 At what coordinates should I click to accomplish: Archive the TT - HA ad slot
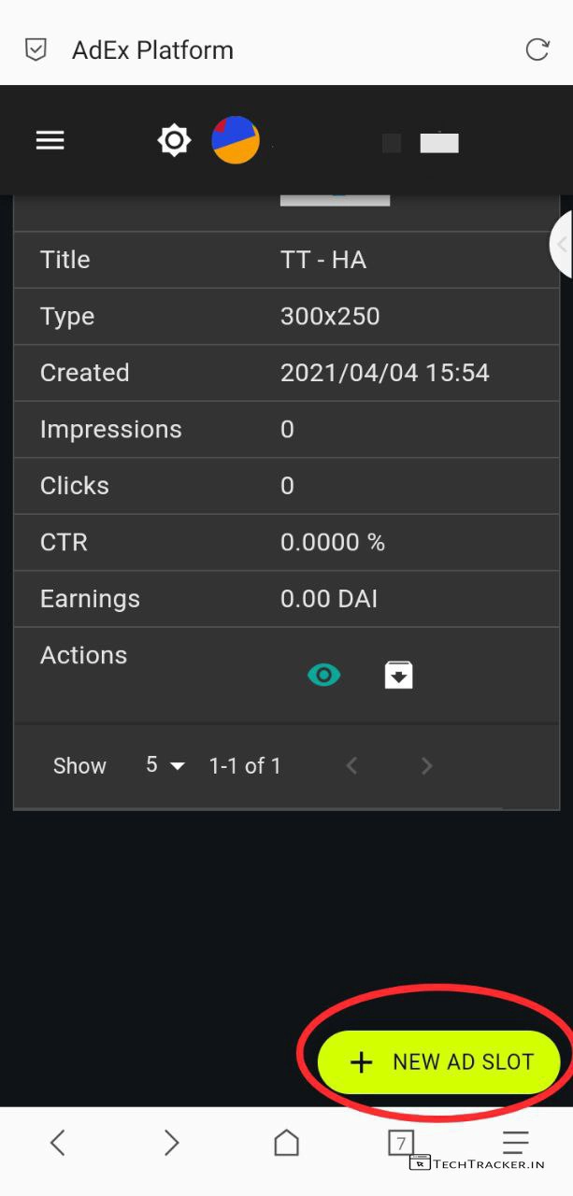coord(399,675)
